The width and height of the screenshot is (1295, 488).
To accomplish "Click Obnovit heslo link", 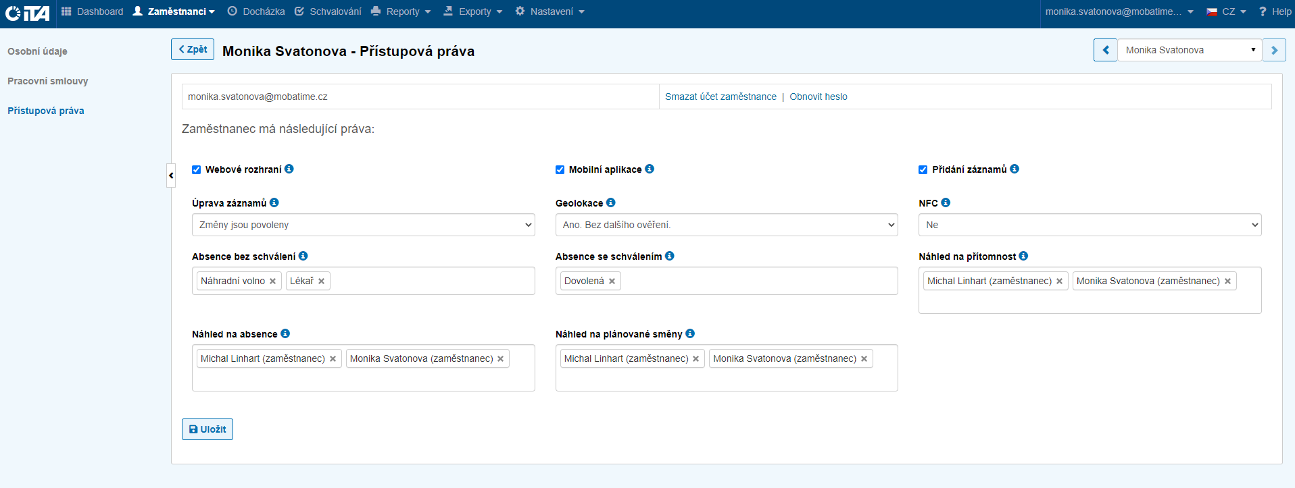I will 818,97.
